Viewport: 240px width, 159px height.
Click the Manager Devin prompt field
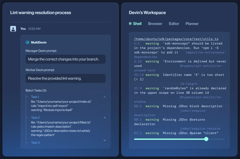tap(65, 59)
